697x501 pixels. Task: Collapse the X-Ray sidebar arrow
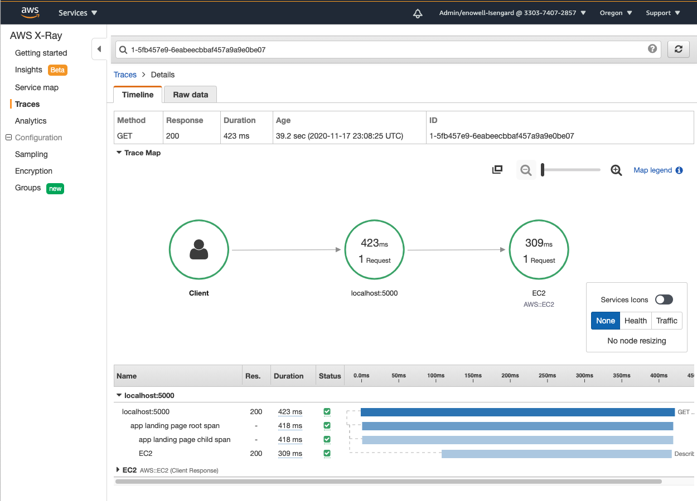tap(99, 49)
